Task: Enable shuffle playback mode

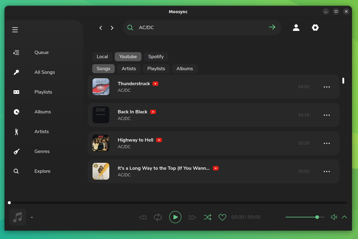Action: [x=208, y=217]
